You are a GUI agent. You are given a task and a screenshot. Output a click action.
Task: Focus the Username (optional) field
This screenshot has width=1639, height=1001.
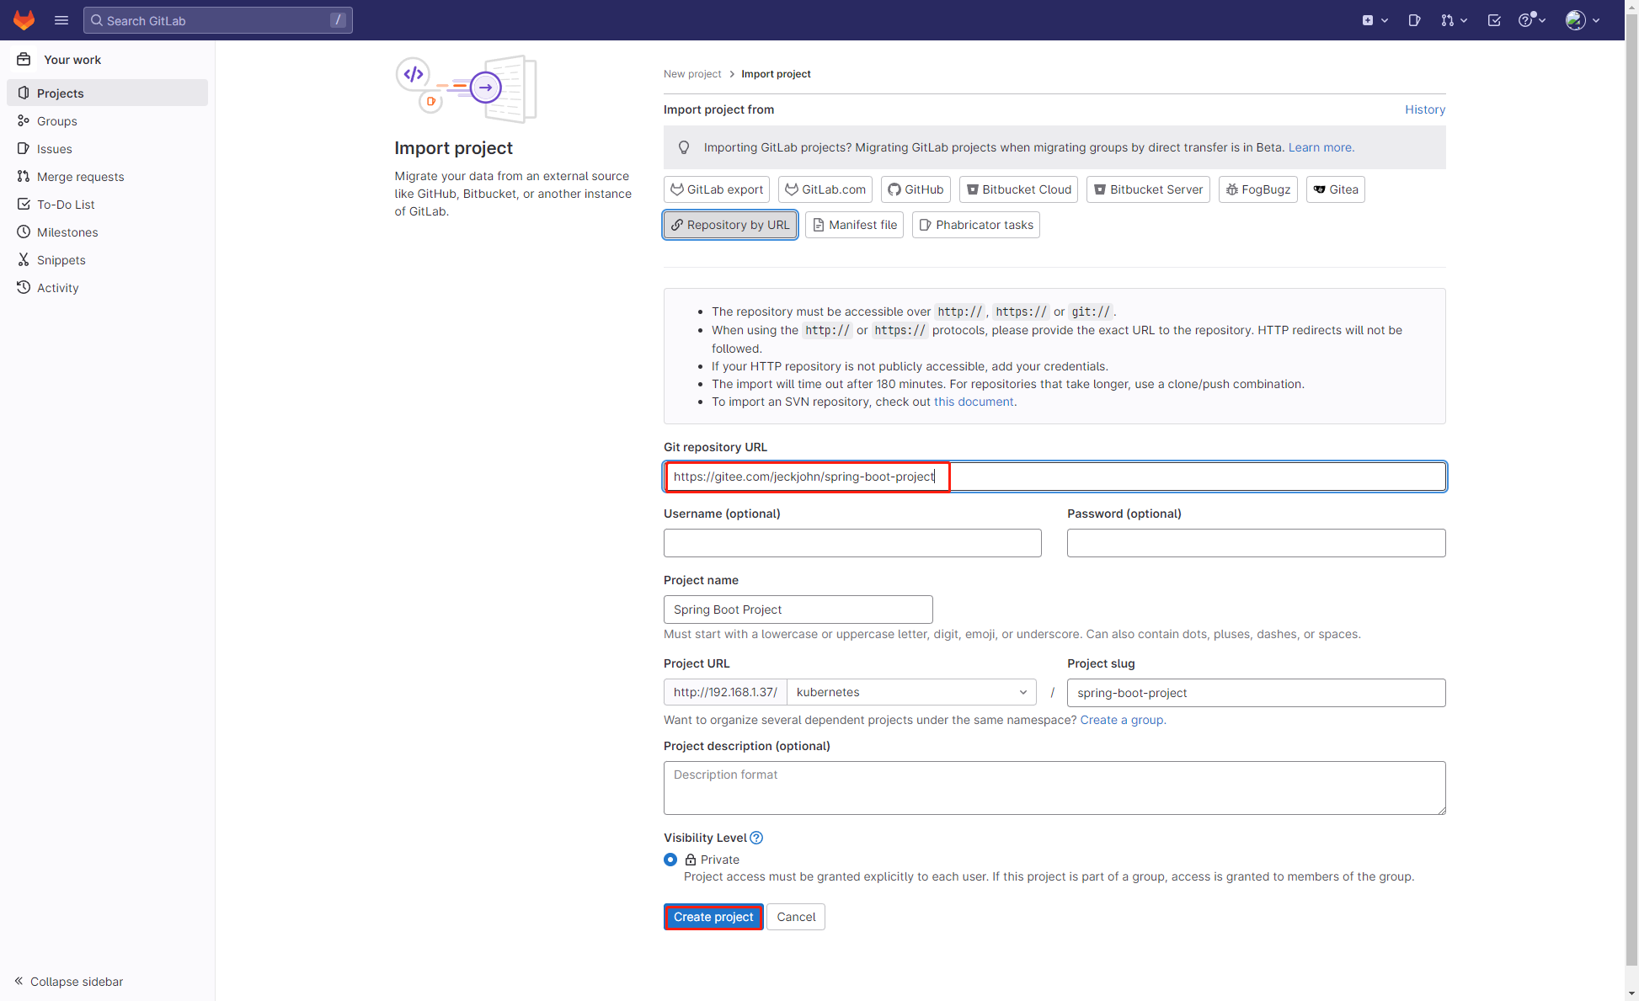point(852,543)
